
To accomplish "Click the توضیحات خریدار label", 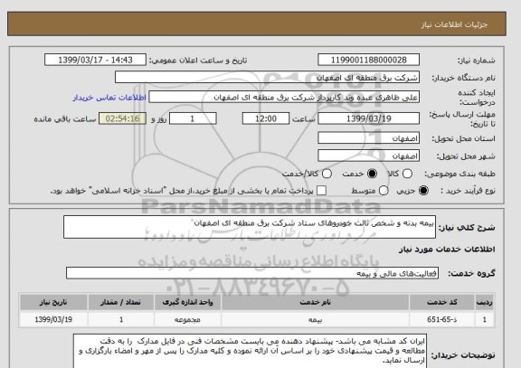I will [x=463, y=355].
